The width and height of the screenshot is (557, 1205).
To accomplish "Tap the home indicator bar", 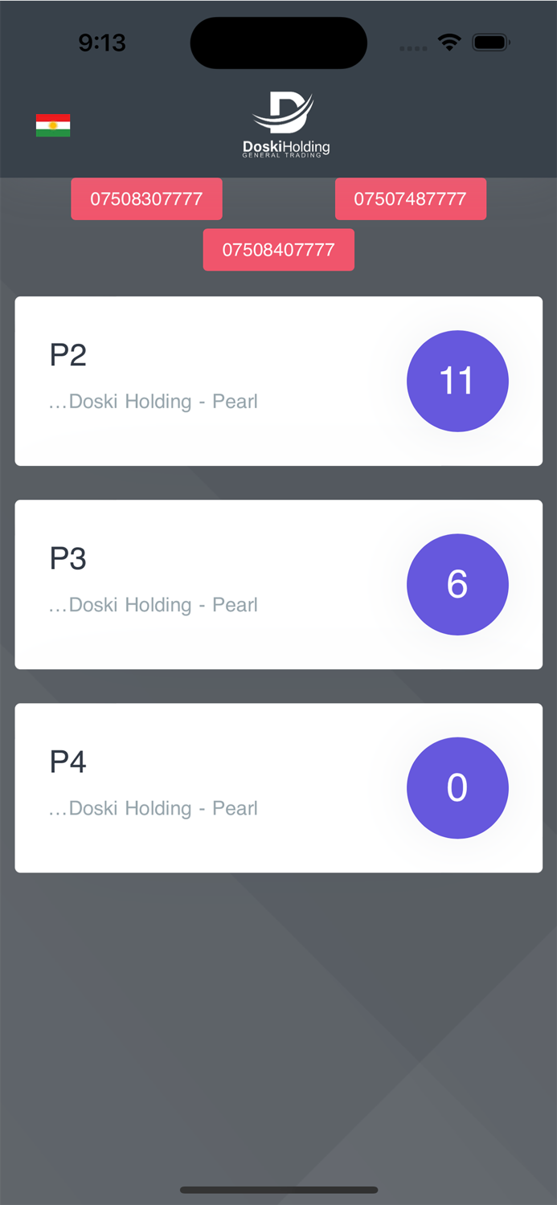I will [278, 1190].
